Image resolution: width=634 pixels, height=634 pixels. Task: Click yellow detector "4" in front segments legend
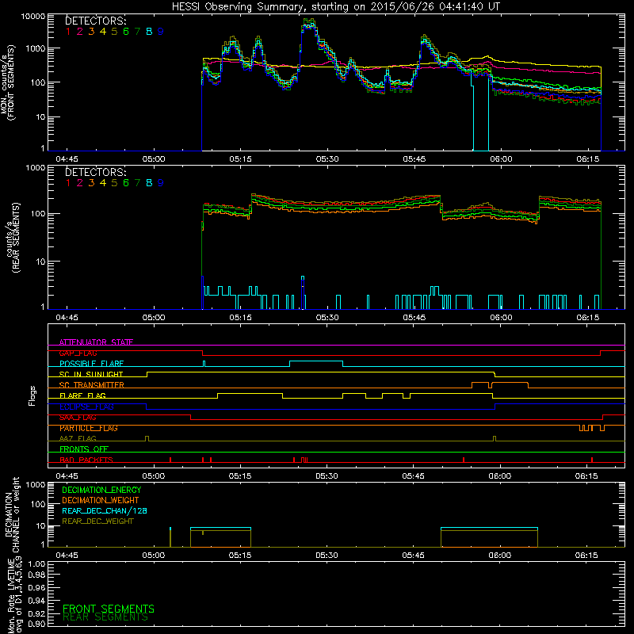(x=103, y=32)
